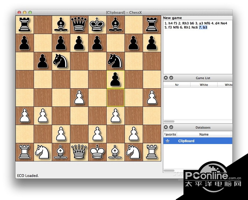Select the black bishop on c8
The image size is (248, 200).
(61, 25)
